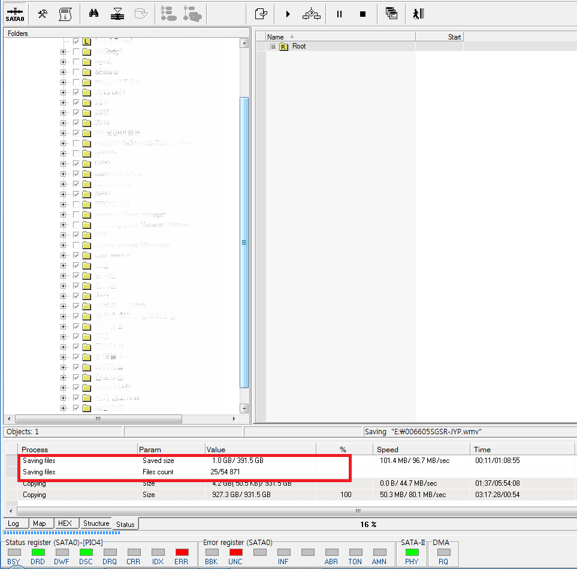Expand the $Extend folder node

[x=64, y=72]
